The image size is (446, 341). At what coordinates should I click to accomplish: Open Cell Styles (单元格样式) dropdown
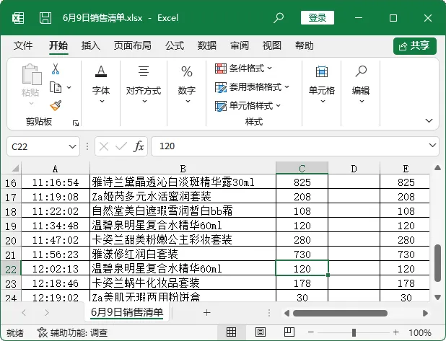[248, 106]
